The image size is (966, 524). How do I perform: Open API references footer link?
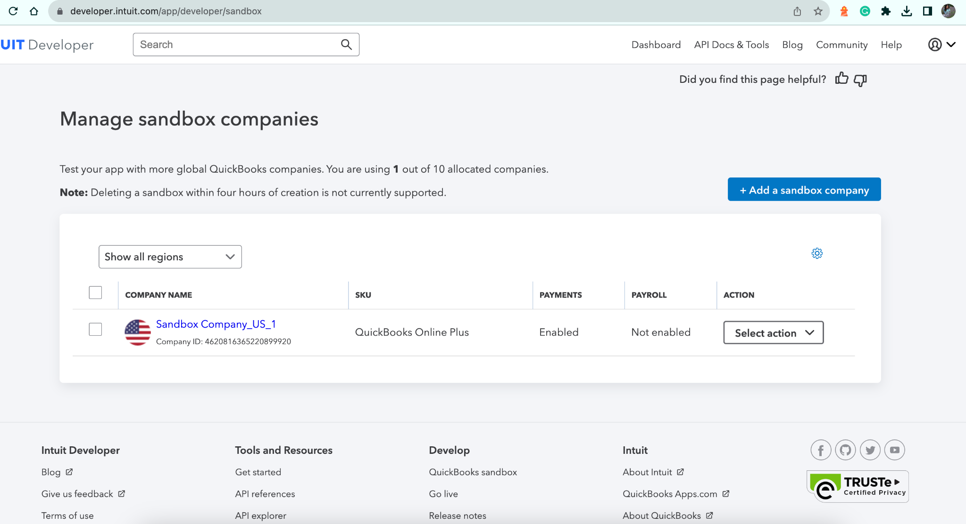(x=265, y=493)
